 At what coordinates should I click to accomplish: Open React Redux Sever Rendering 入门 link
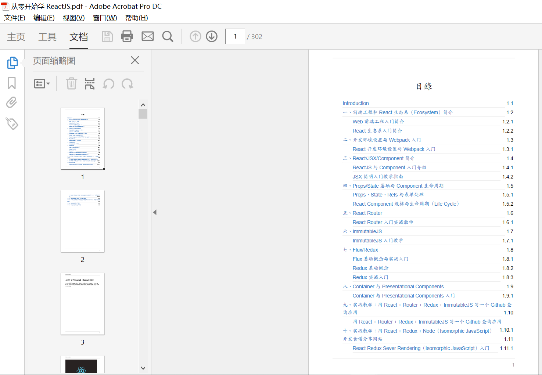click(x=421, y=348)
